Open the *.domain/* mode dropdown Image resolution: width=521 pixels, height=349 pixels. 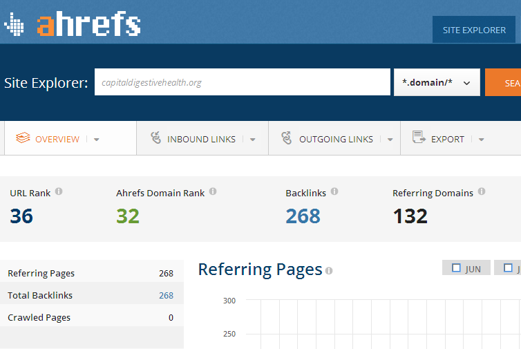437,82
